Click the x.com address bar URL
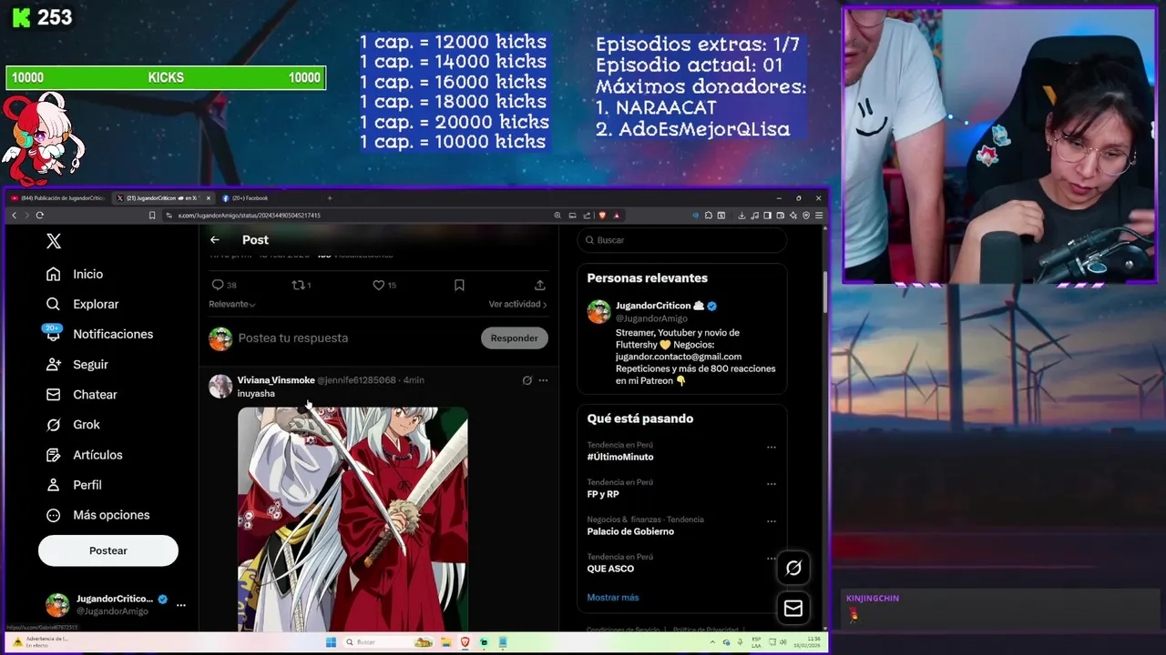Image resolution: width=1166 pixels, height=655 pixels. pos(249,216)
